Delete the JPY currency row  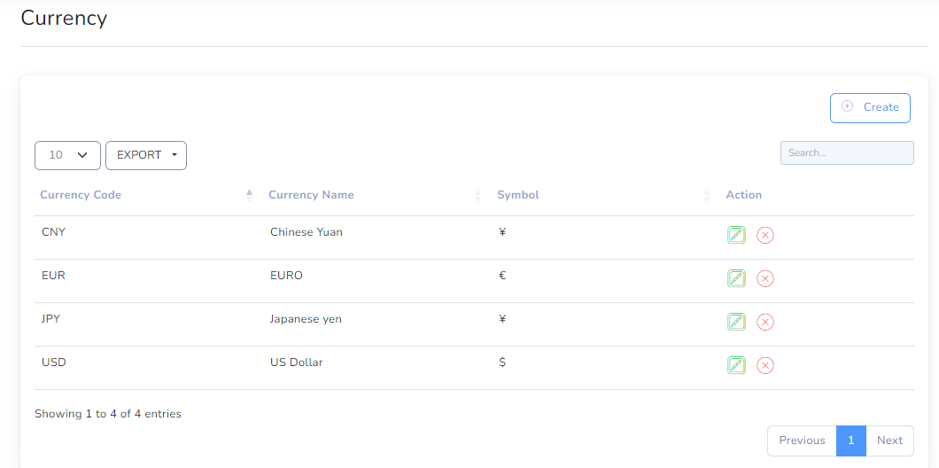(x=764, y=322)
